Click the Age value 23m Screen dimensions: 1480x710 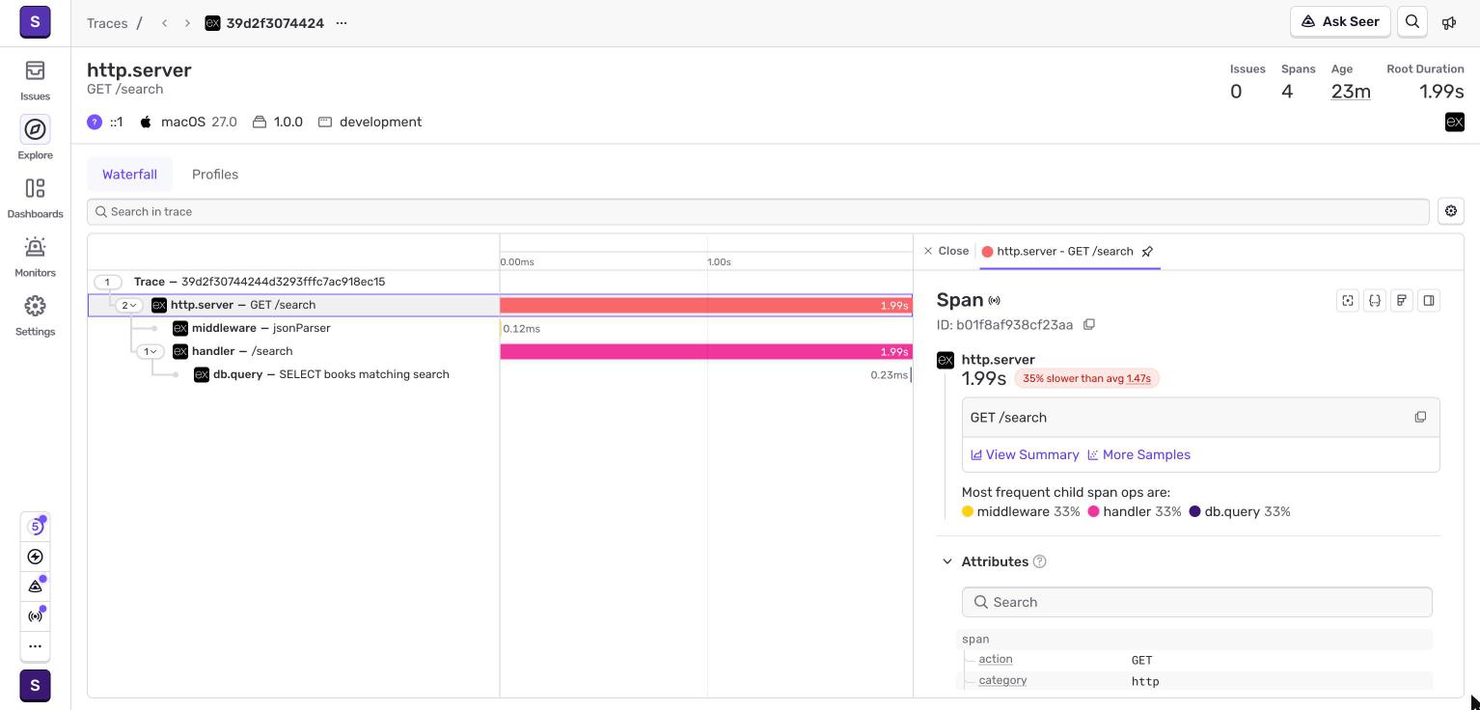coord(1351,92)
